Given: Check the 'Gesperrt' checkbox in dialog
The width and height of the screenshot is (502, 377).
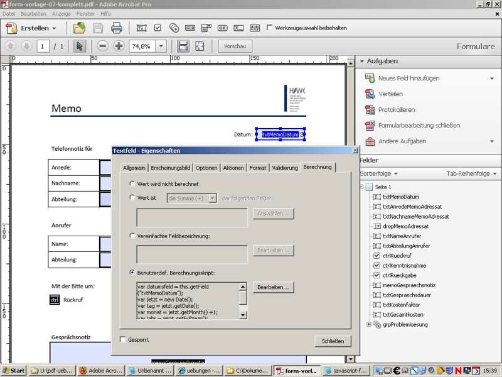Looking at the screenshot, I should pos(124,340).
